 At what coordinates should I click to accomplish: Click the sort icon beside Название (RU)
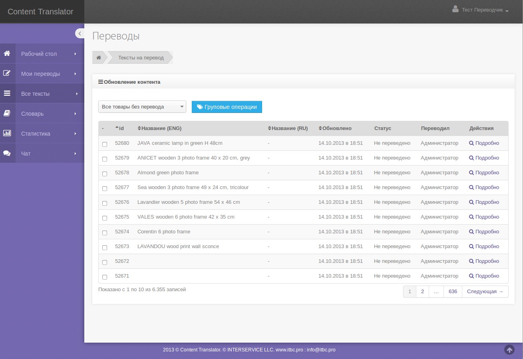[269, 128]
